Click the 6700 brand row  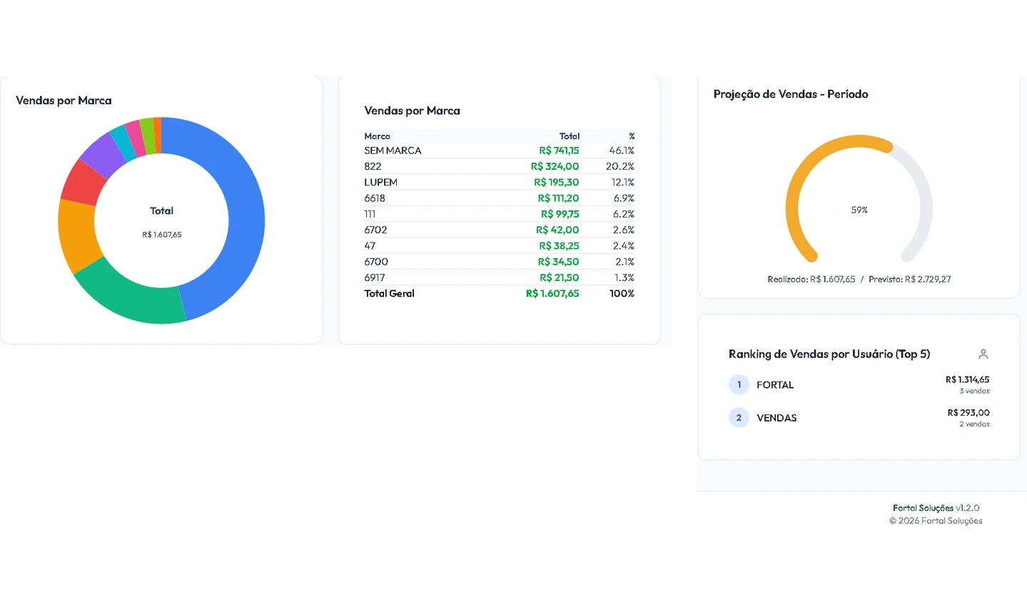click(499, 262)
